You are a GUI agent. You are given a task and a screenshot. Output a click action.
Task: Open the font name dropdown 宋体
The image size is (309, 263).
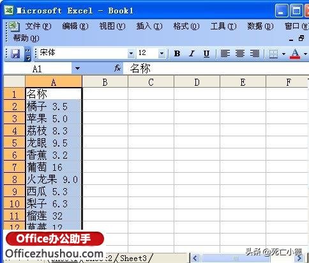click(x=131, y=53)
